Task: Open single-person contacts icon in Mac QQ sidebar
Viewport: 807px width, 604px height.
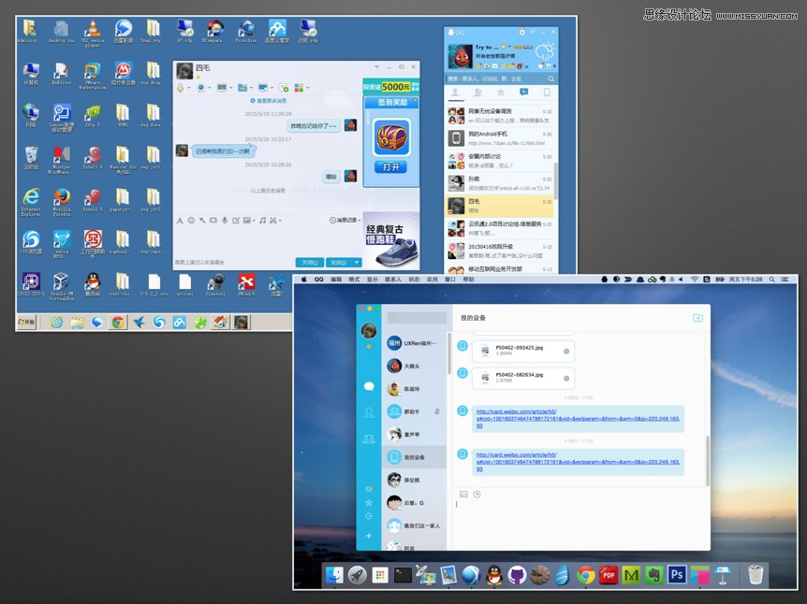Action: (369, 412)
